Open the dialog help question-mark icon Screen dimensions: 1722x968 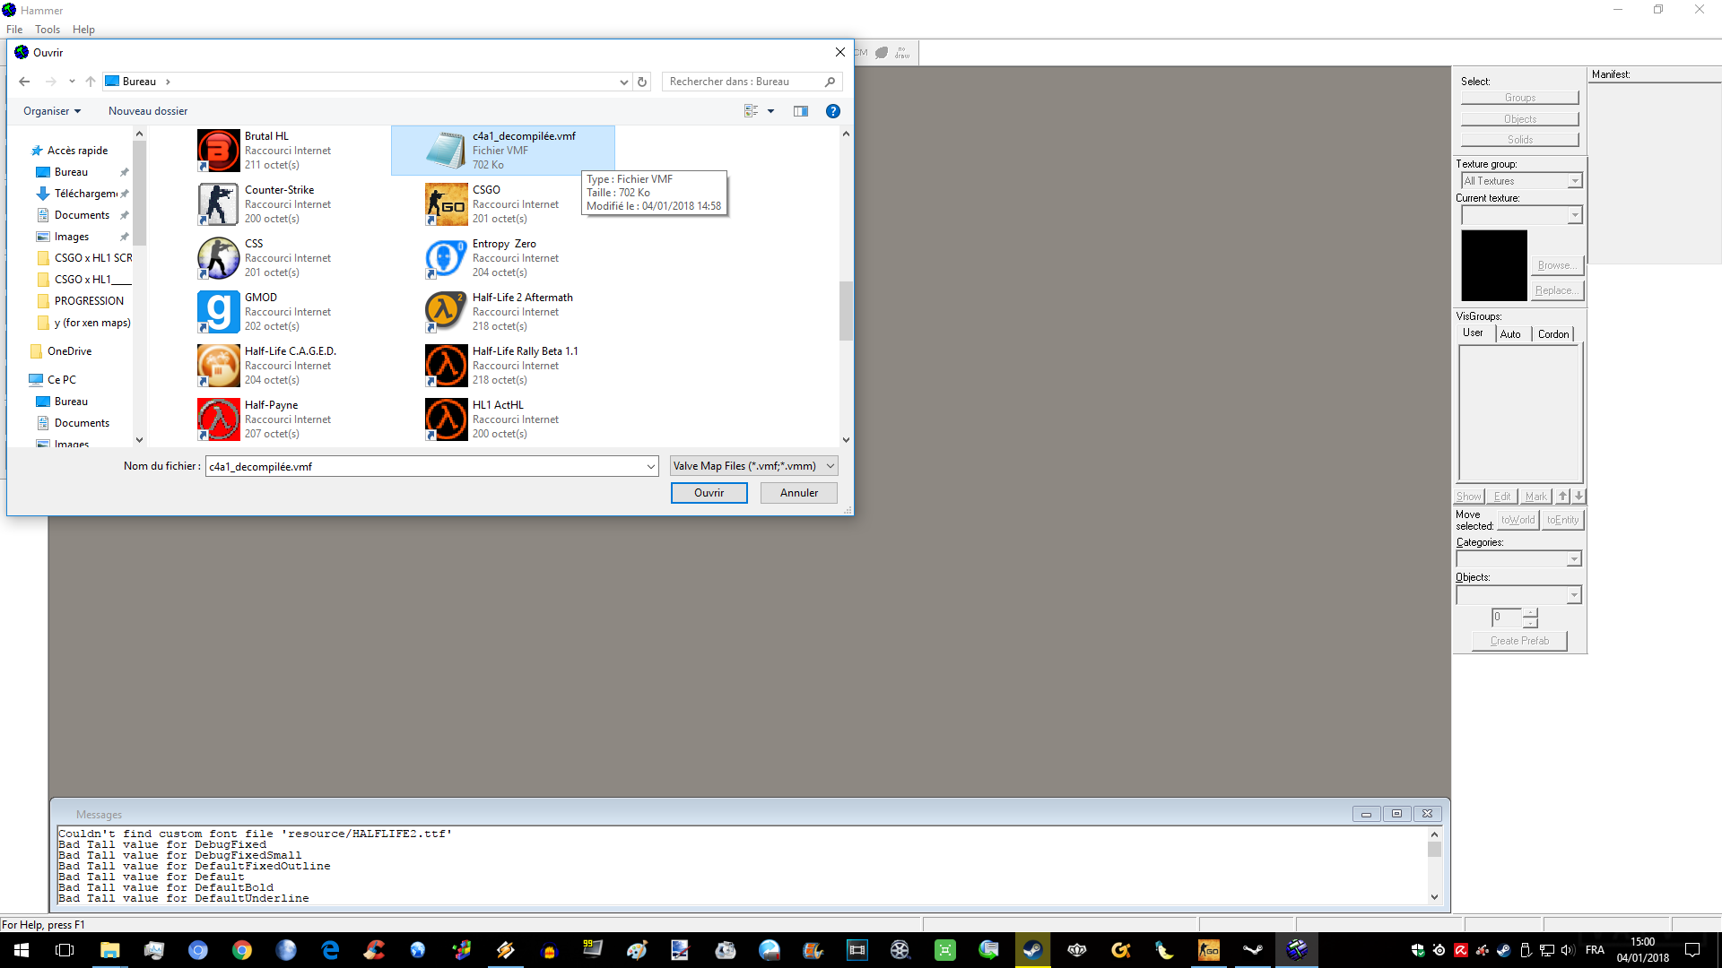click(833, 111)
